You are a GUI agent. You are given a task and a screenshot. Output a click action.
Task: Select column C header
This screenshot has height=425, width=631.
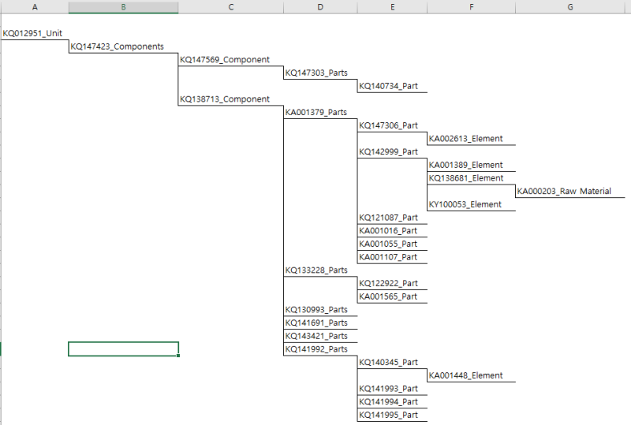click(x=231, y=7)
